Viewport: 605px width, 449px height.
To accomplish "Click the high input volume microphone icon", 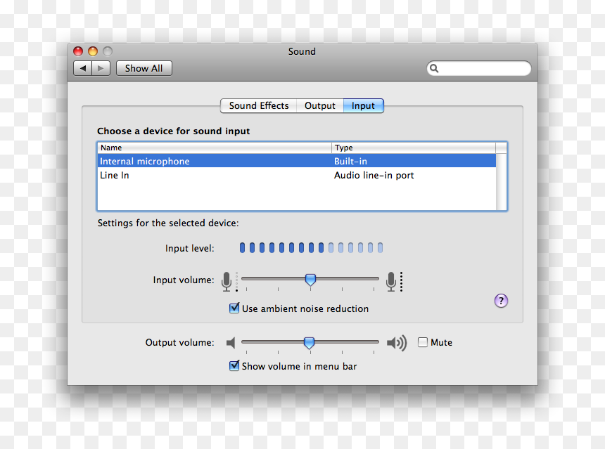I will coord(391,281).
